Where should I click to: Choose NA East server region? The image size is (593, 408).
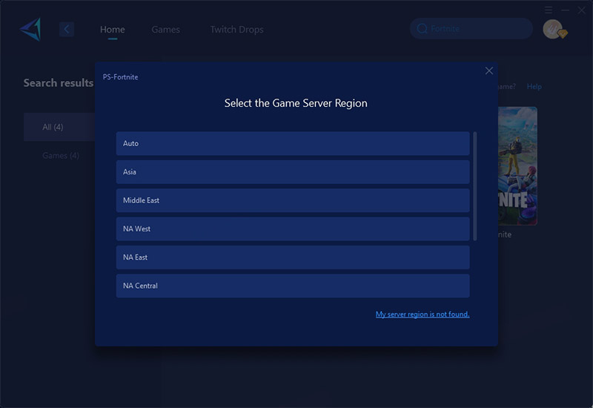click(x=293, y=257)
